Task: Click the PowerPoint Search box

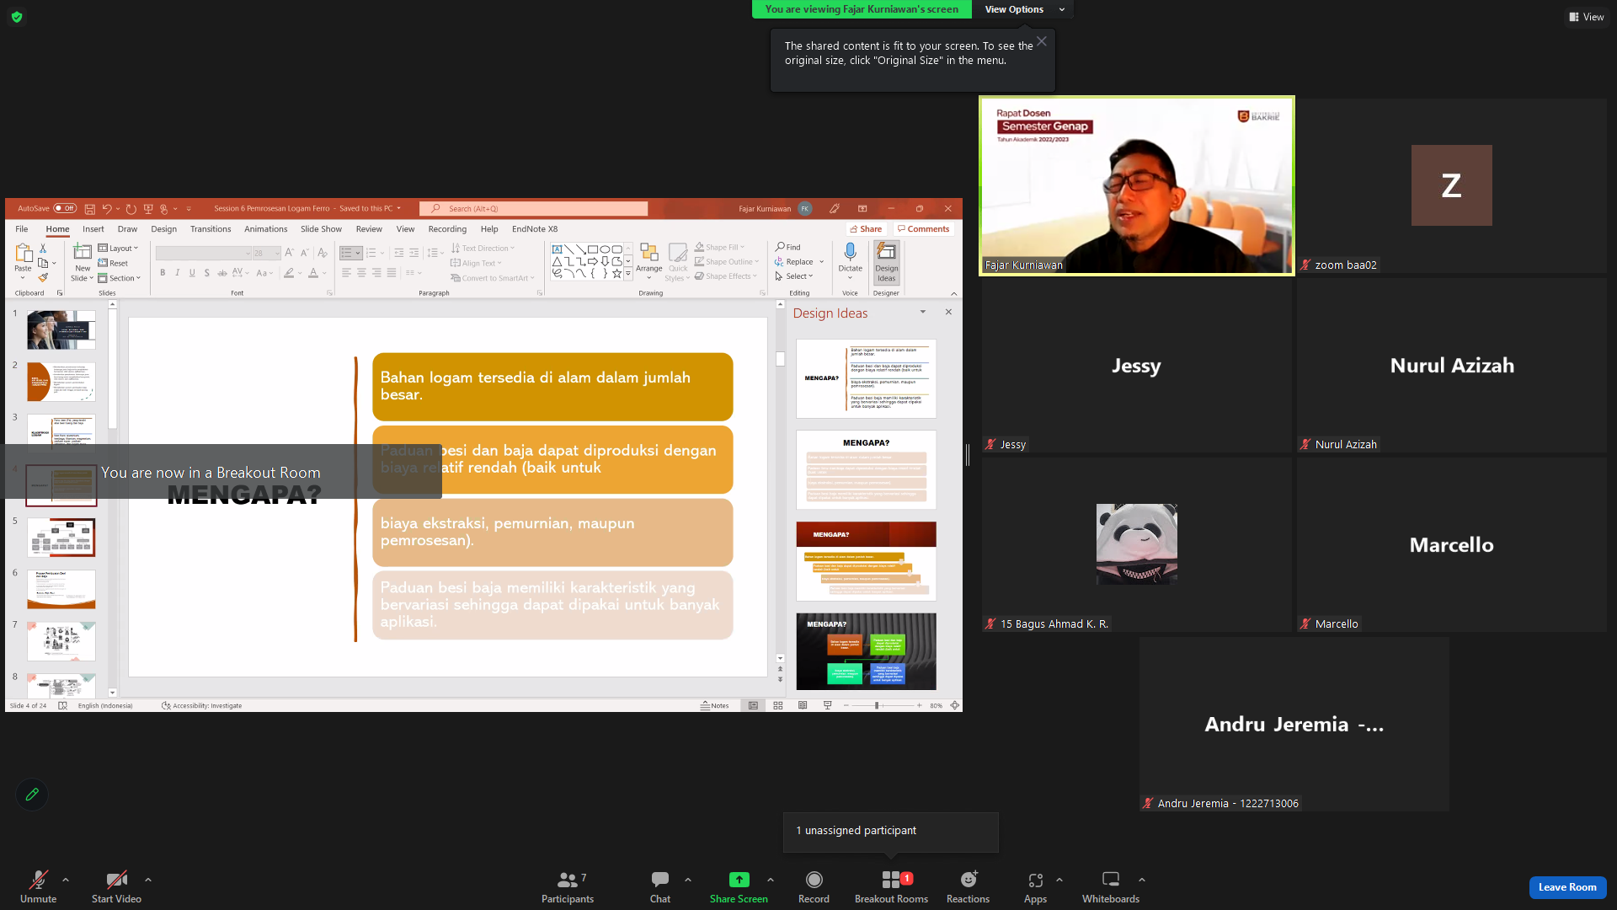Action: 534,209
